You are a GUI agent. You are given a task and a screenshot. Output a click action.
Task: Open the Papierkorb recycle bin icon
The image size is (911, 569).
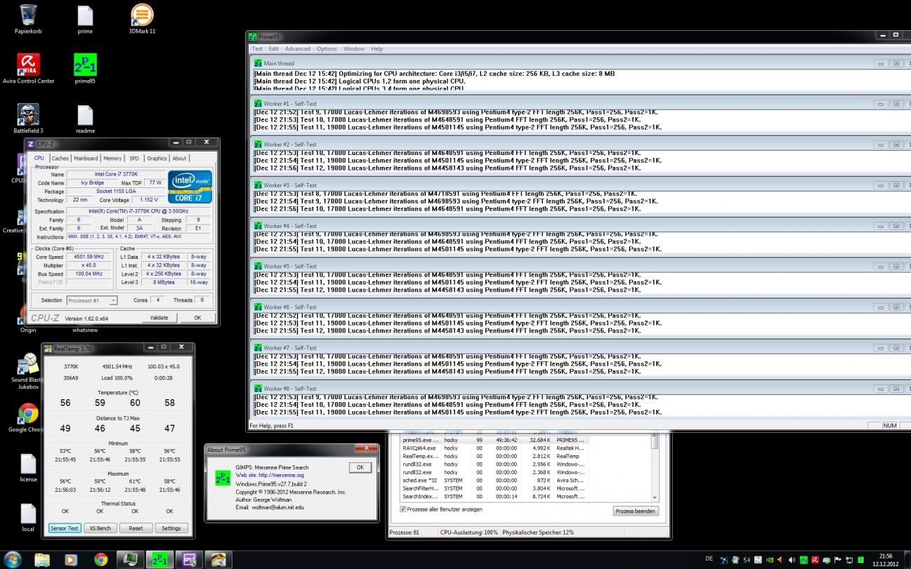28,19
